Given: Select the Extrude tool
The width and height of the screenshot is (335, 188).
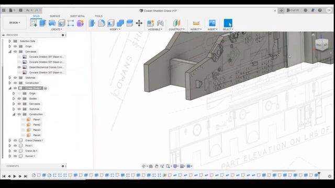Looking at the screenshot, I should [x=43, y=23].
